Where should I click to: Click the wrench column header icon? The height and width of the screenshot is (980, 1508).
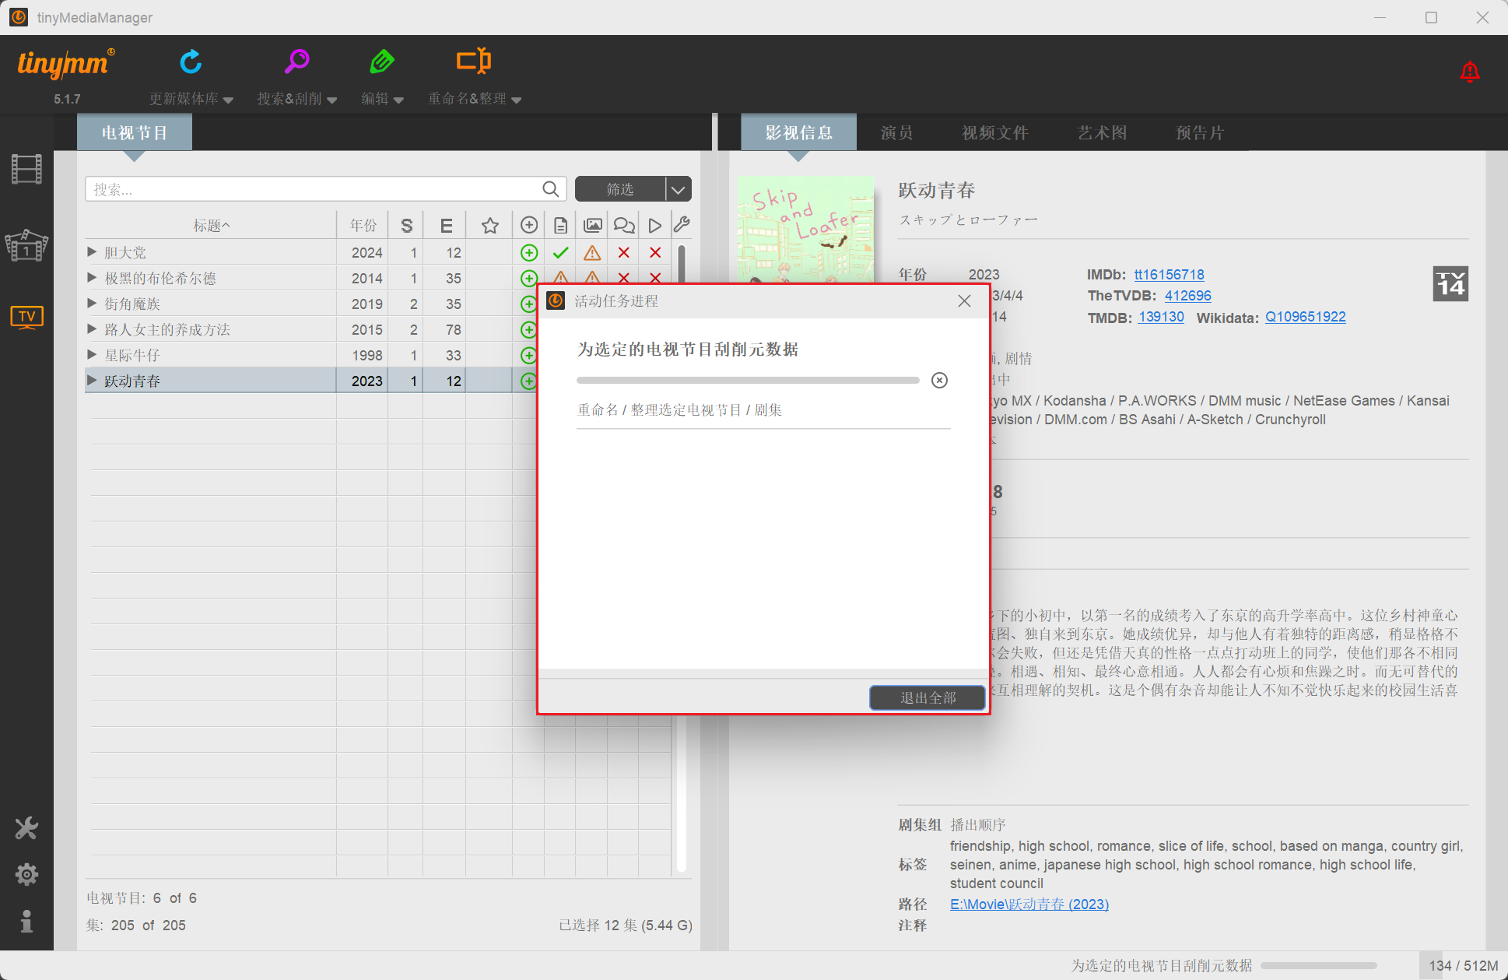point(682,225)
